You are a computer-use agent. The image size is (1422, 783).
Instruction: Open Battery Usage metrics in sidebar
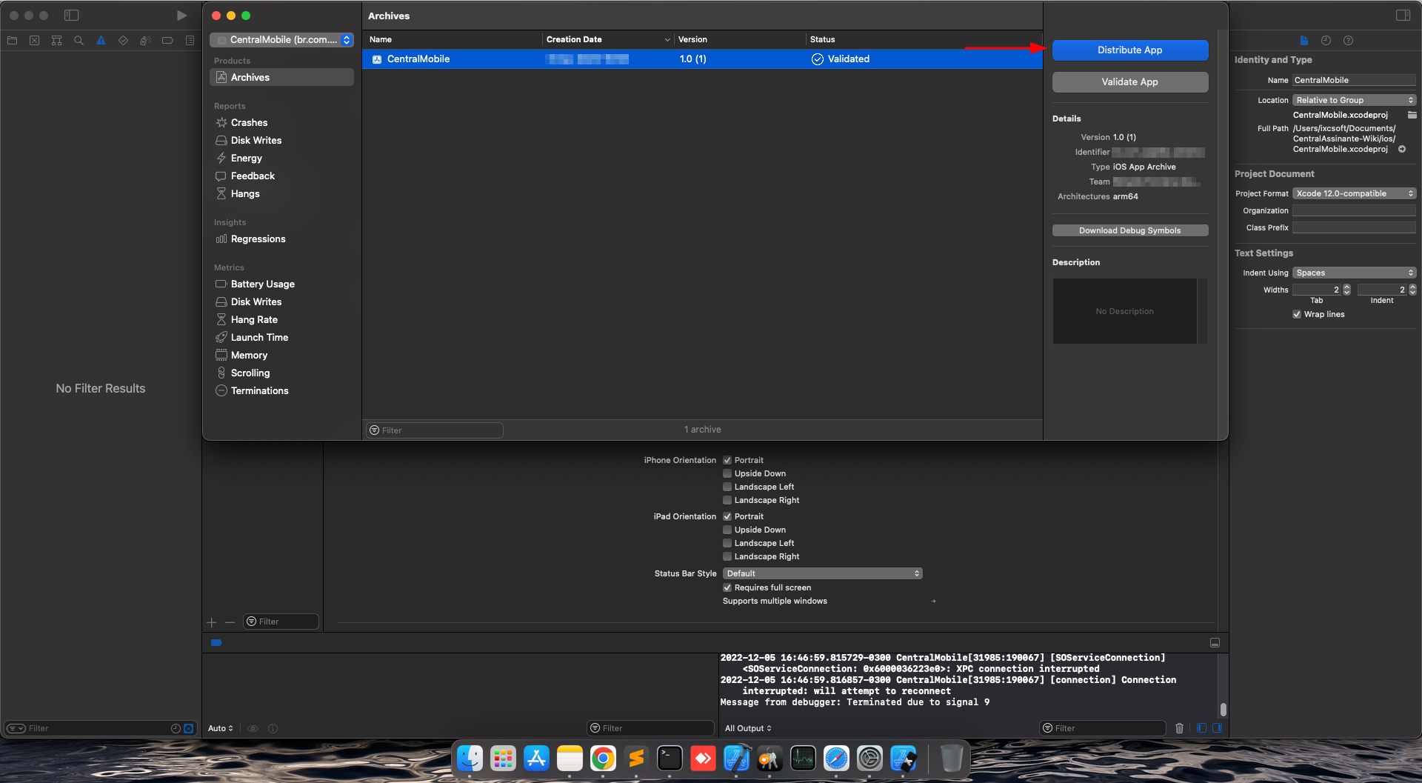tap(262, 284)
